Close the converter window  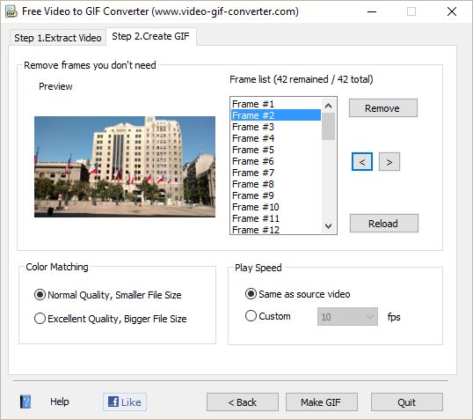(452, 11)
